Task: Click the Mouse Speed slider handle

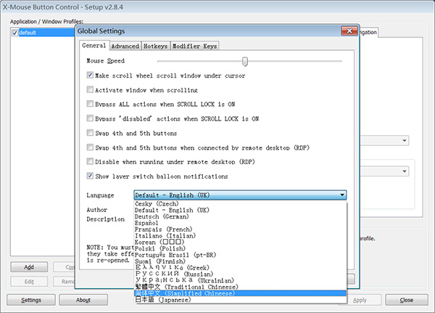Action: 245,61
